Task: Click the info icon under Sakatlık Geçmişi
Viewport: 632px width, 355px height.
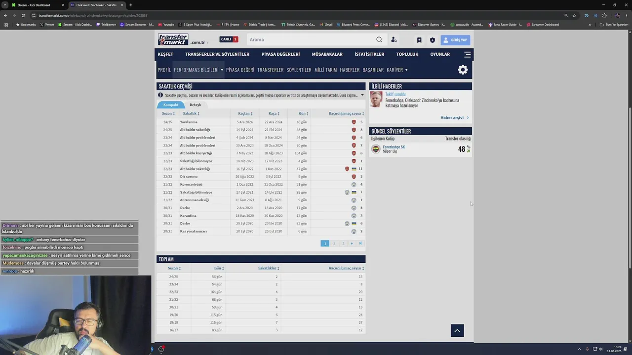Action: tap(160, 95)
